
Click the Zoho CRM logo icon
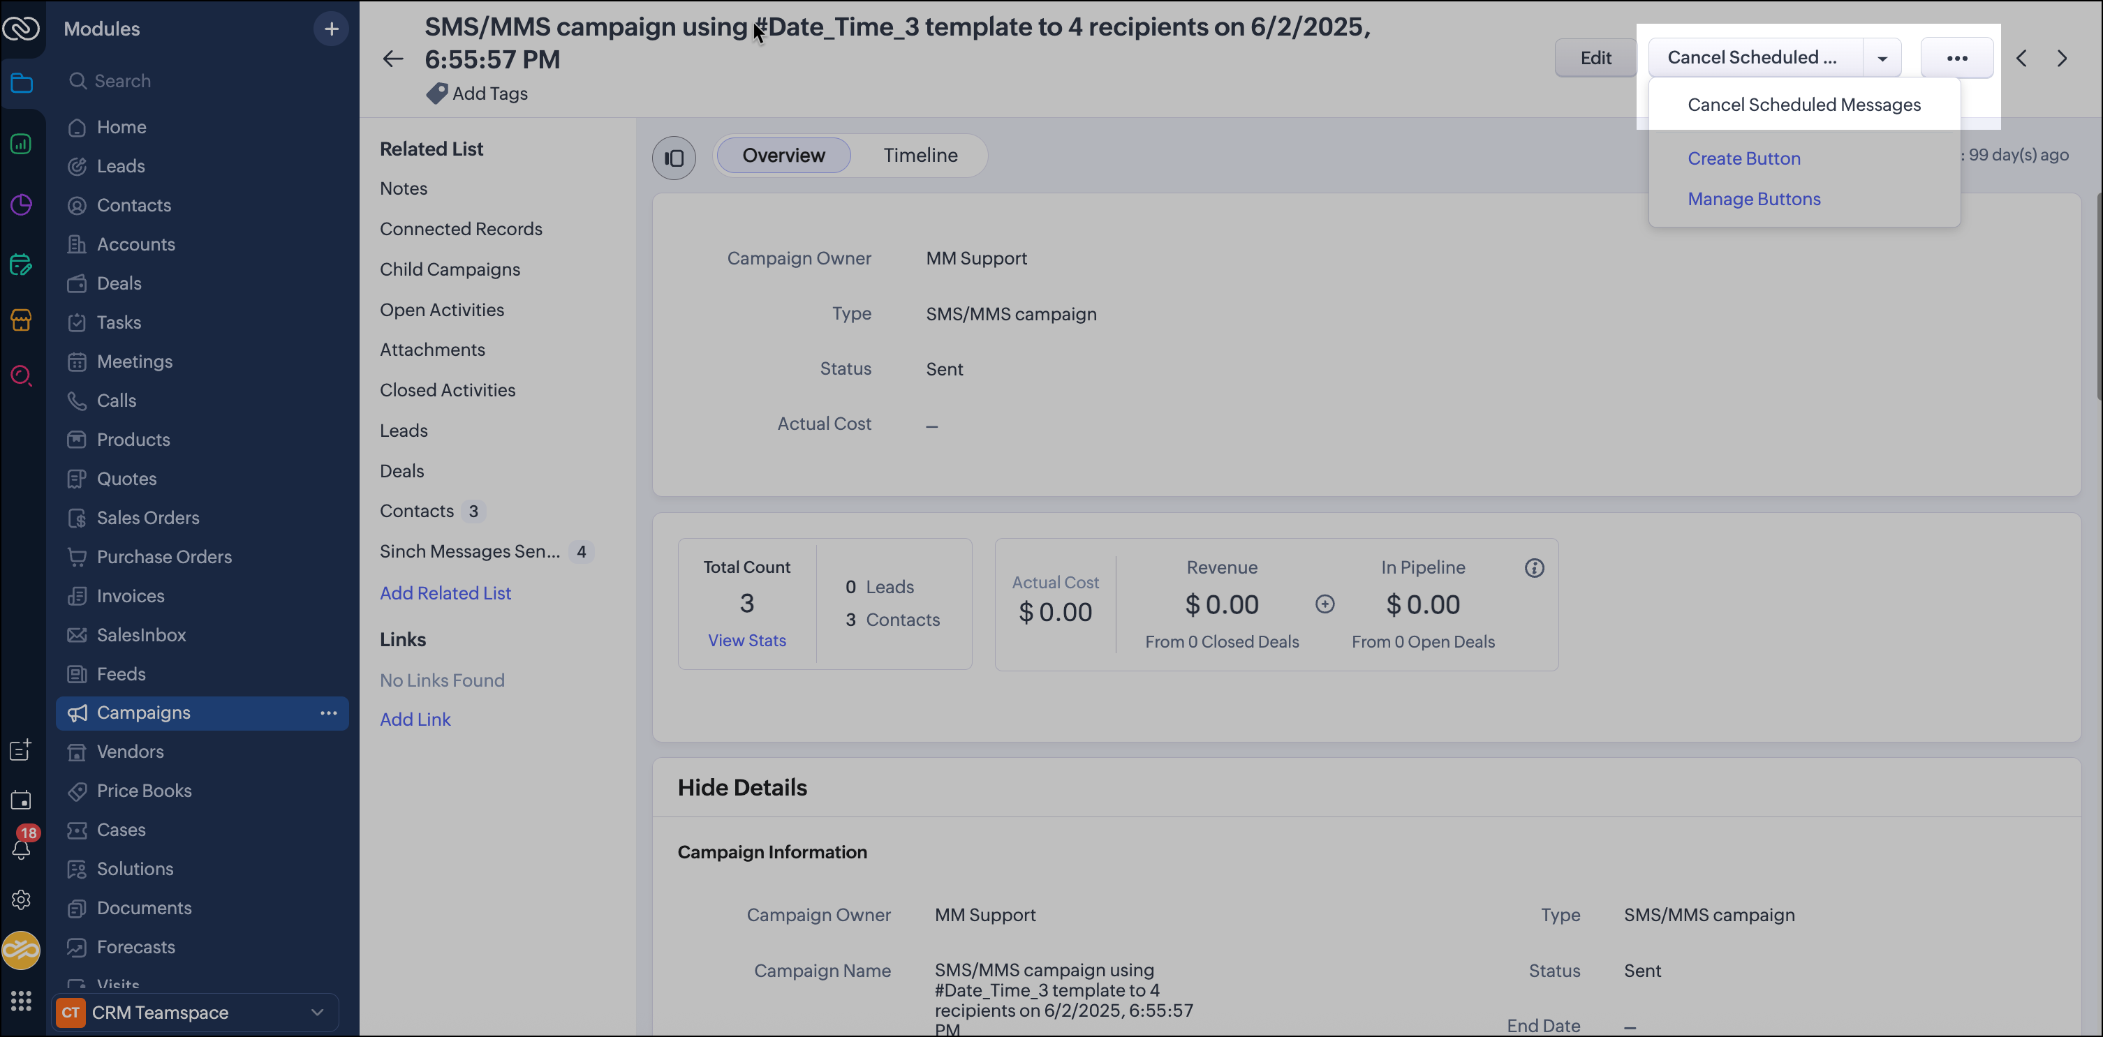(21, 29)
